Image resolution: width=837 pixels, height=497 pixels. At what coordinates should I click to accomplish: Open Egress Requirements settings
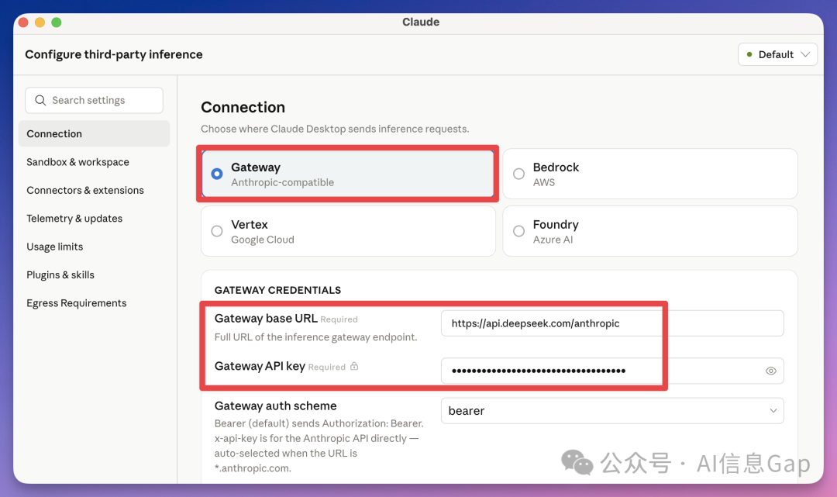coord(77,303)
